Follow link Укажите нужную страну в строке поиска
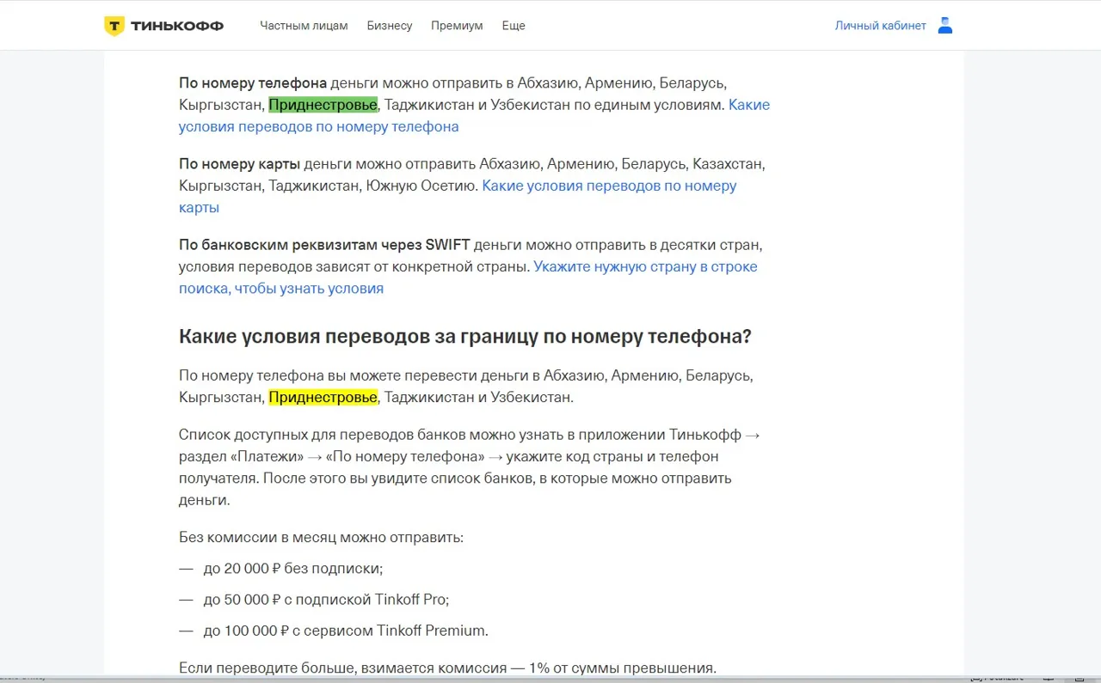The height and width of the screenshot is (683, 1101). (468, 277)
